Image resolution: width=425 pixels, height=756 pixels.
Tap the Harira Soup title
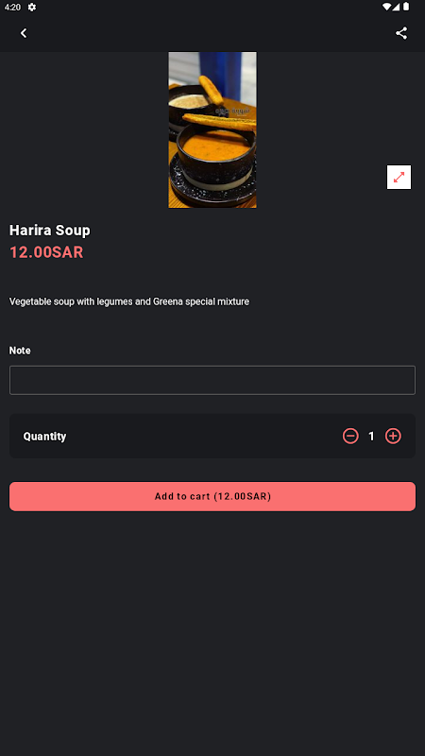tap(50, 231)
